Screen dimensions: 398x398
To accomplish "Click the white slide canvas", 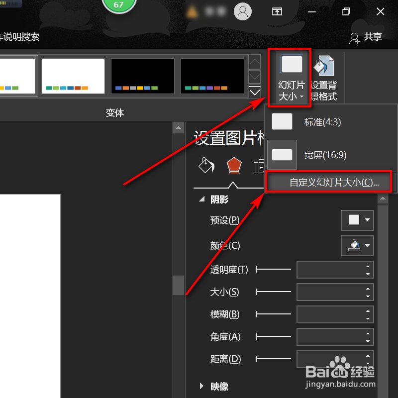I will 30,296.
